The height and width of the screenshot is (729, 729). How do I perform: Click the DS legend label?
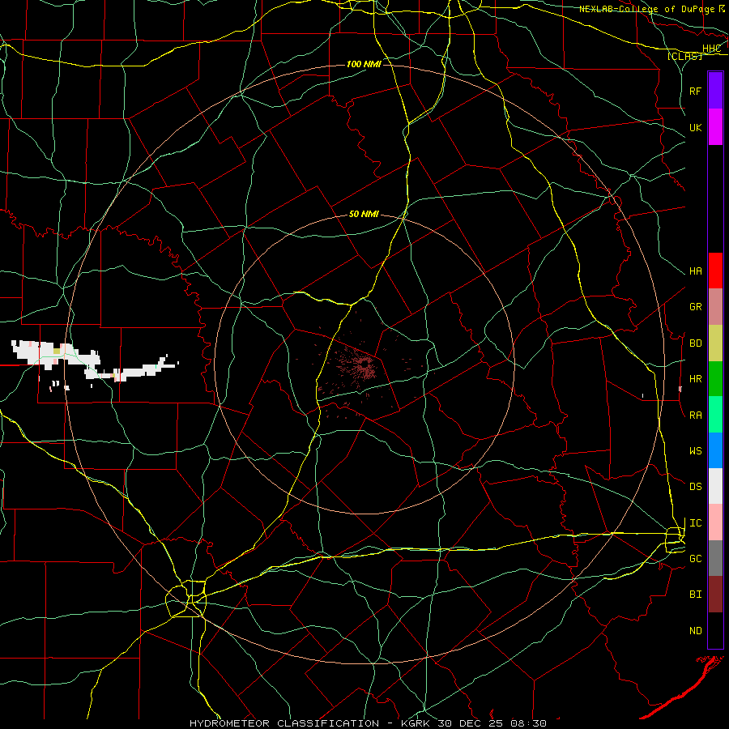(x=695, y=487)
